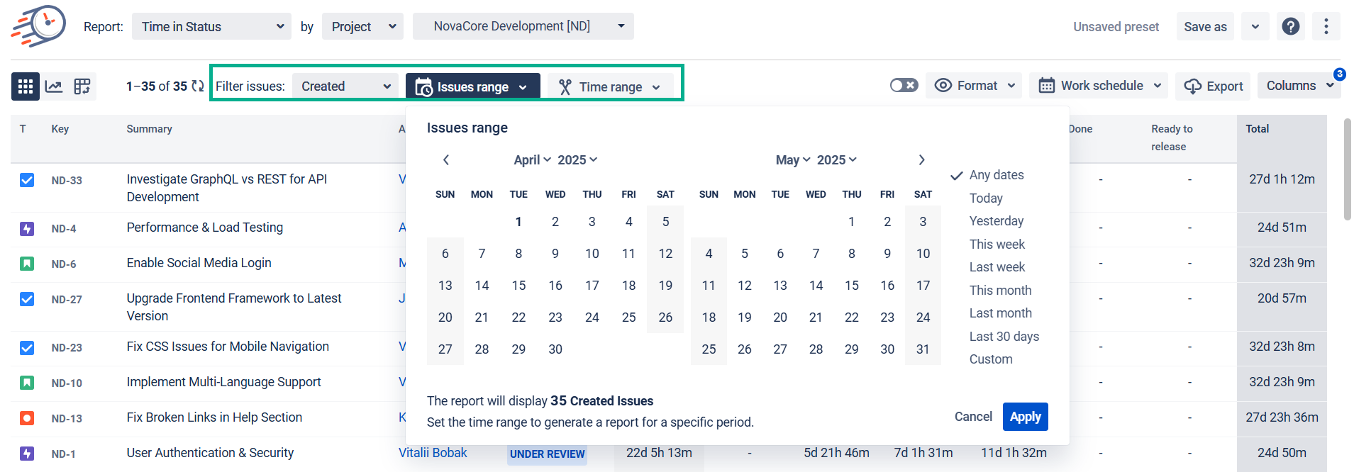Go to previous month in calendar

(x=446, y=160)
